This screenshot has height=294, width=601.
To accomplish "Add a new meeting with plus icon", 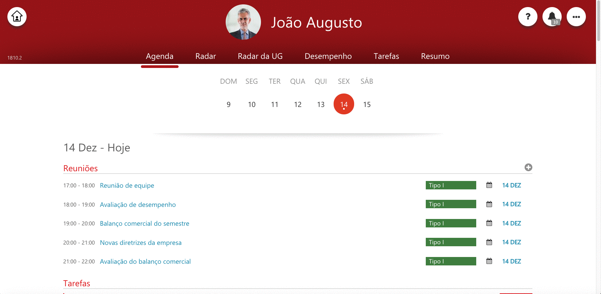I will [528, 167].
